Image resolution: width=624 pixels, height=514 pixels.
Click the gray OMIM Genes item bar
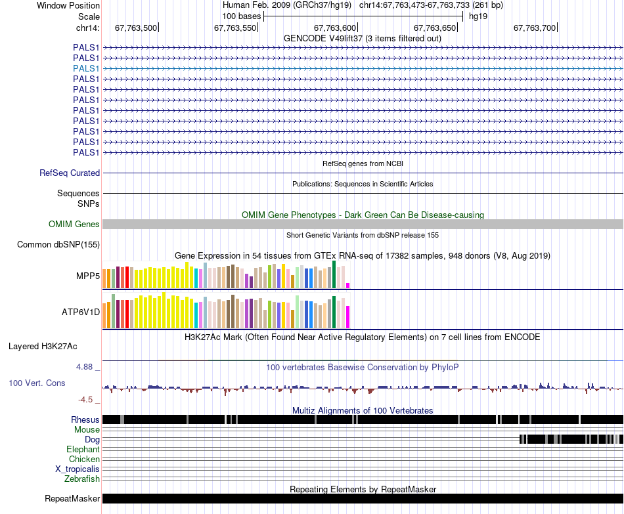pos(363,225)
